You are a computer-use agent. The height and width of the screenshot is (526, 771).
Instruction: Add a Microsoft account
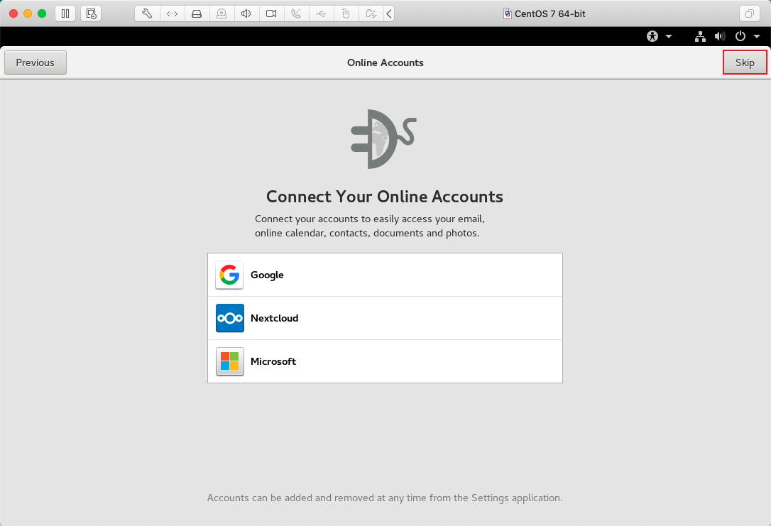pos(385,361)
